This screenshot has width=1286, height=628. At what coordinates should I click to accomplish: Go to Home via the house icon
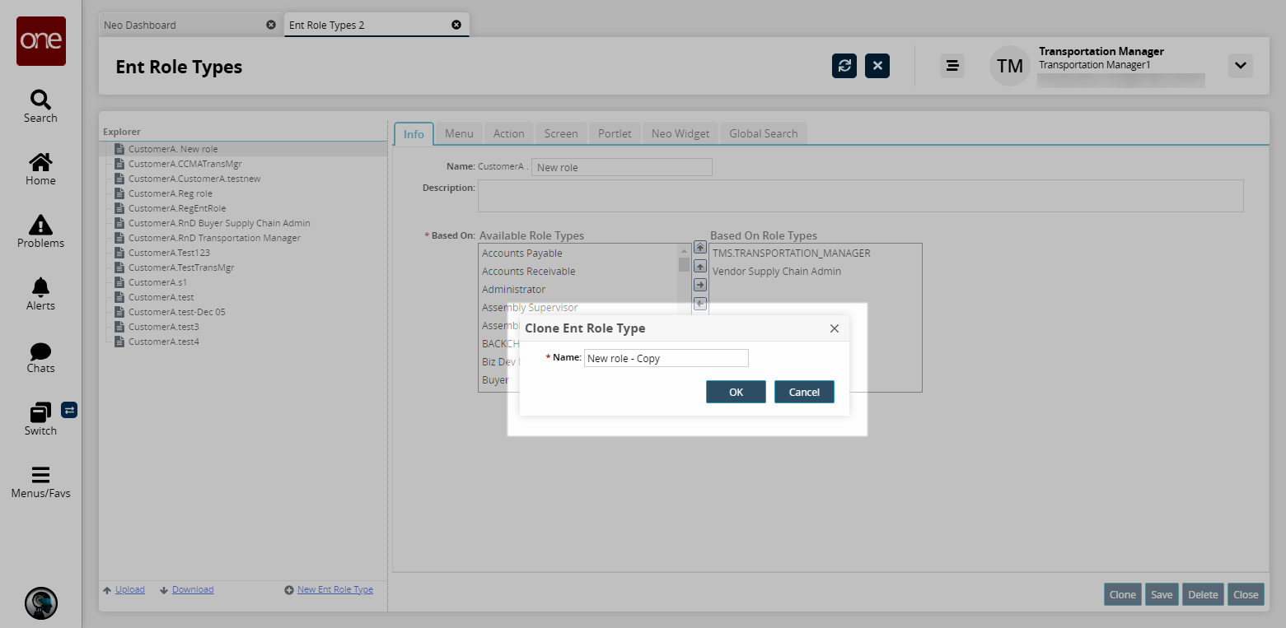click(40, 162)
